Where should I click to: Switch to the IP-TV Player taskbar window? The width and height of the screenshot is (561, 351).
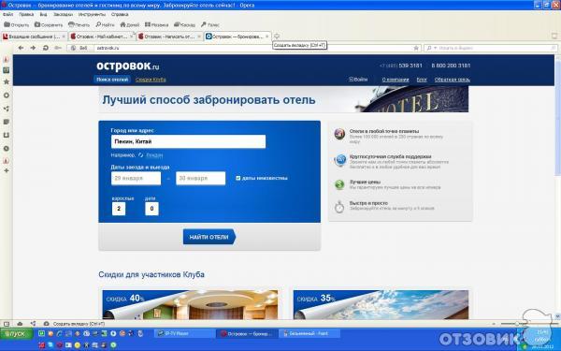(x=184, y=333)
